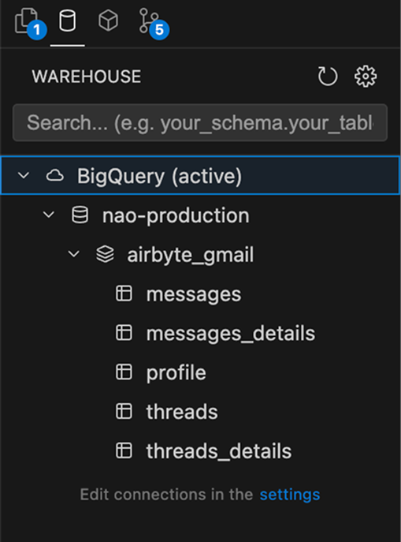Click the table icon next to messages

click(x=124, y=293)
